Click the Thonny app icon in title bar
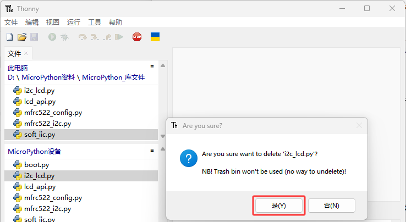 click(x=9, y=9)
